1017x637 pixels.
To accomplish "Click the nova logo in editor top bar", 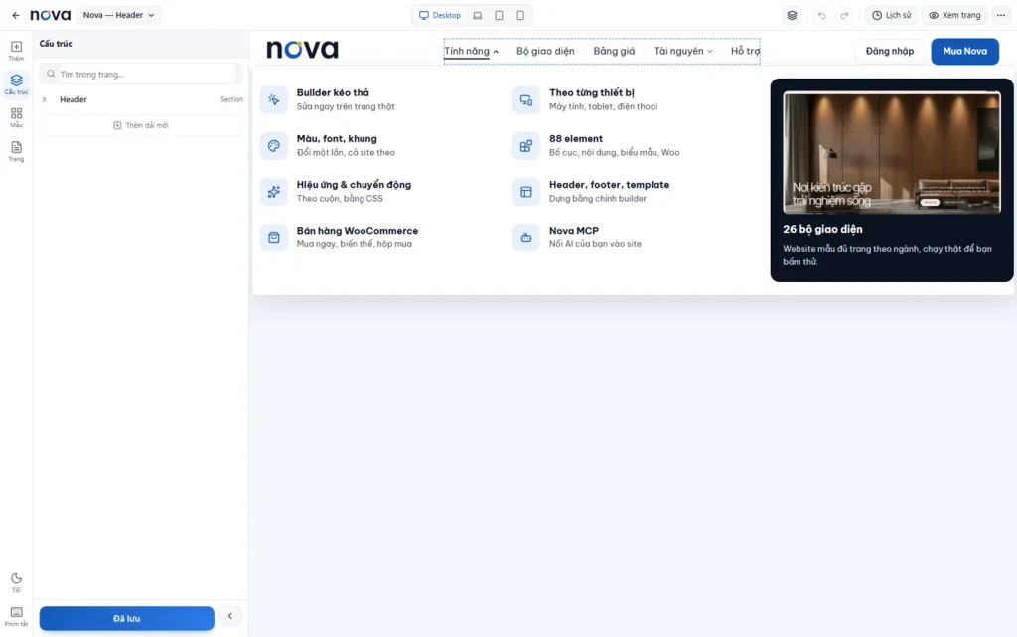I will tap(50, 15).
